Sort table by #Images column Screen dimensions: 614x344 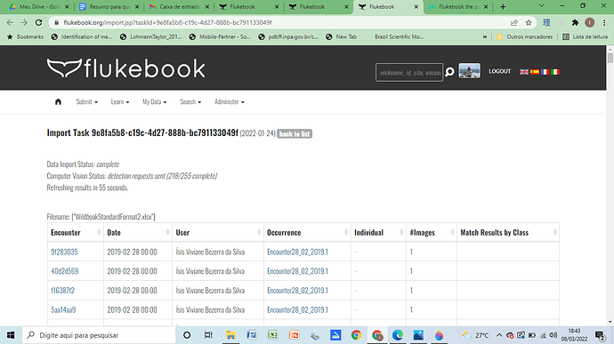tap(431, 233)
